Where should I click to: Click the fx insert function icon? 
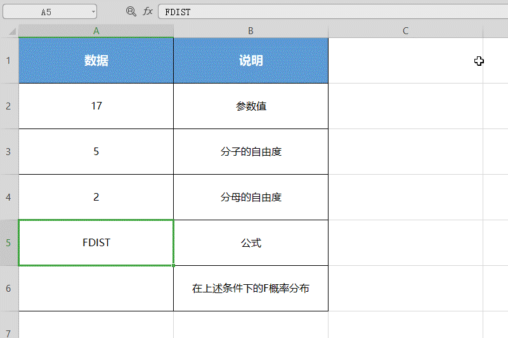(x=148, y=11)
